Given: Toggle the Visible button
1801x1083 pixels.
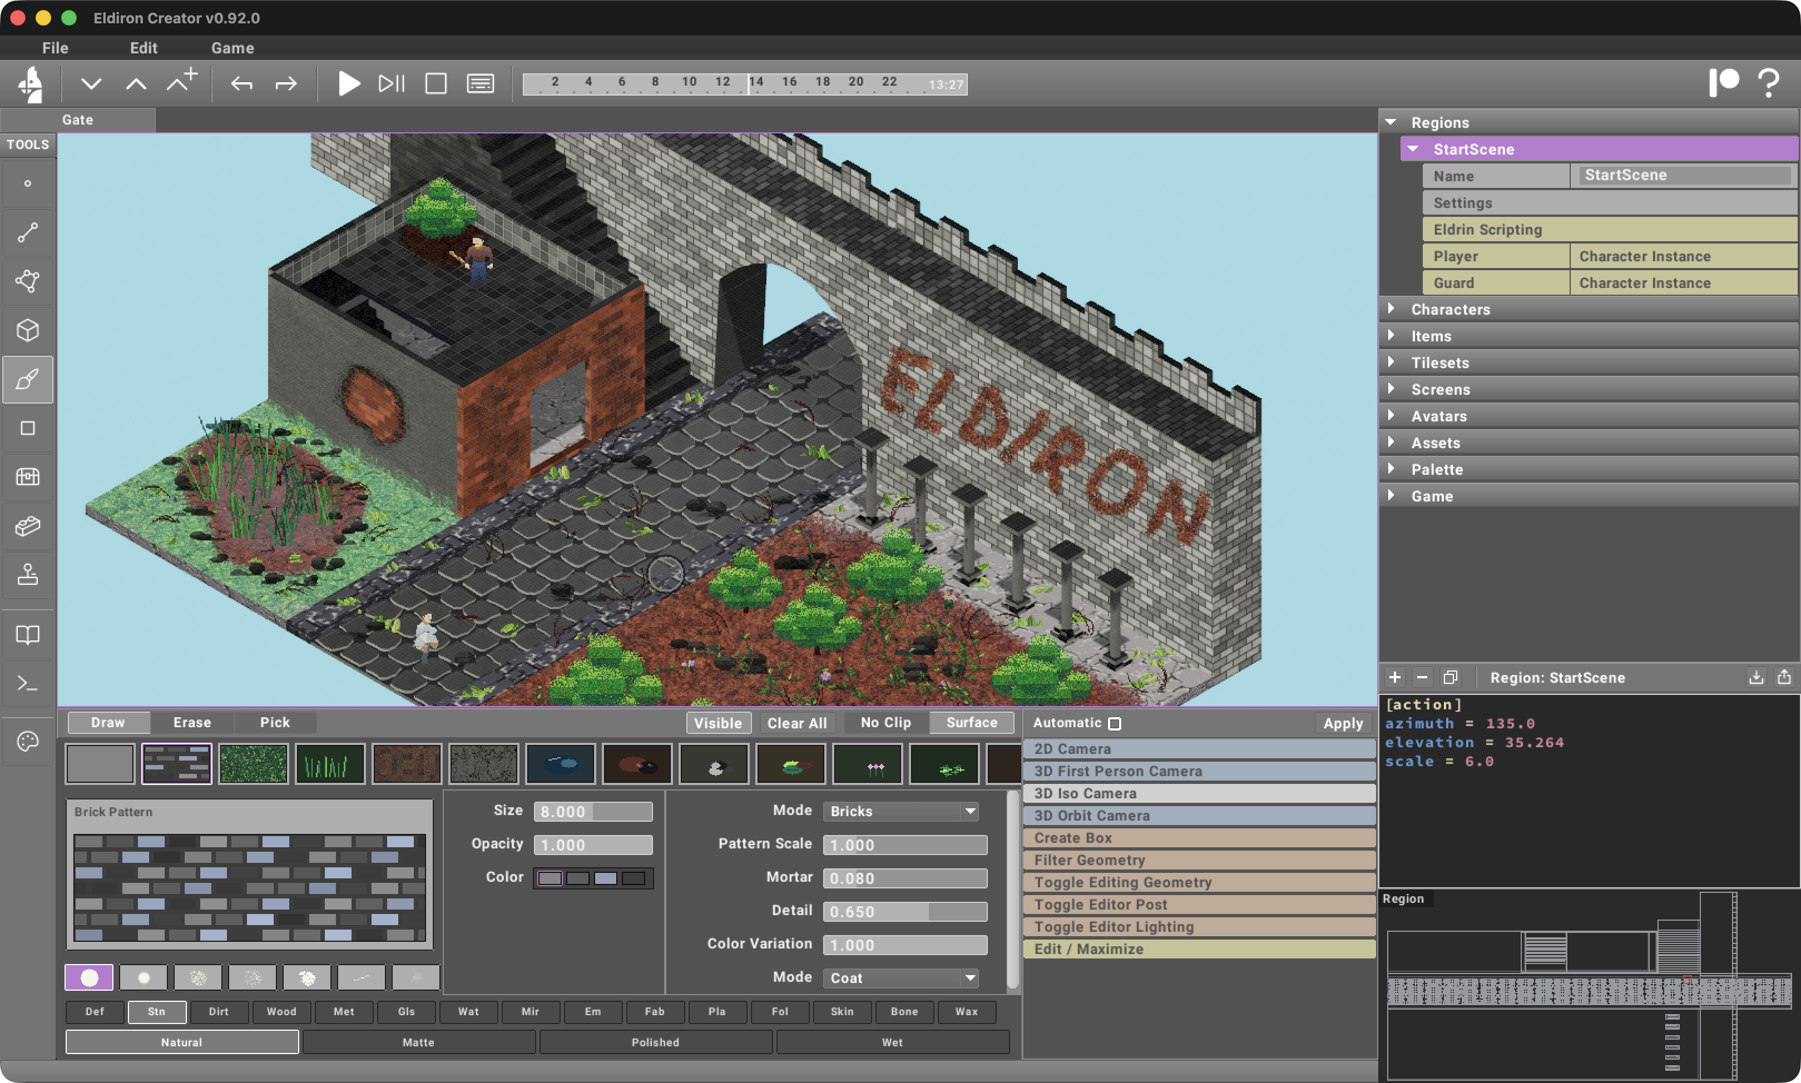Looking at the screenshot, I should click(x=719, y=723).
